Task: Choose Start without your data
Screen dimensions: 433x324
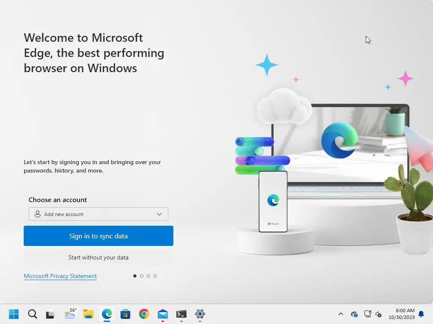Action: click(98, 257)
